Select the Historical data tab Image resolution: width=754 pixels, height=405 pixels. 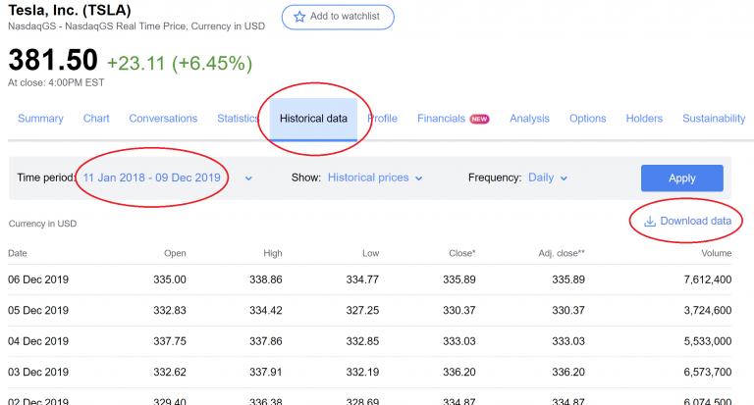coord(313,119)
